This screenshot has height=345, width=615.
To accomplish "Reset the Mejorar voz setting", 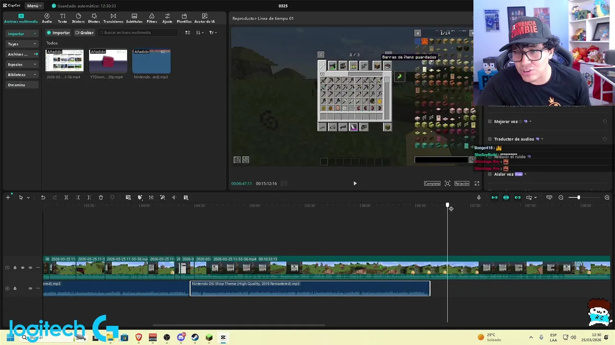I will coord(604,122).
